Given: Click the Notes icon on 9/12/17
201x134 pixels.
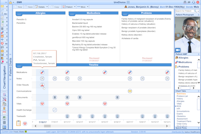Looking at the screenshot, I should coord(80,79).
